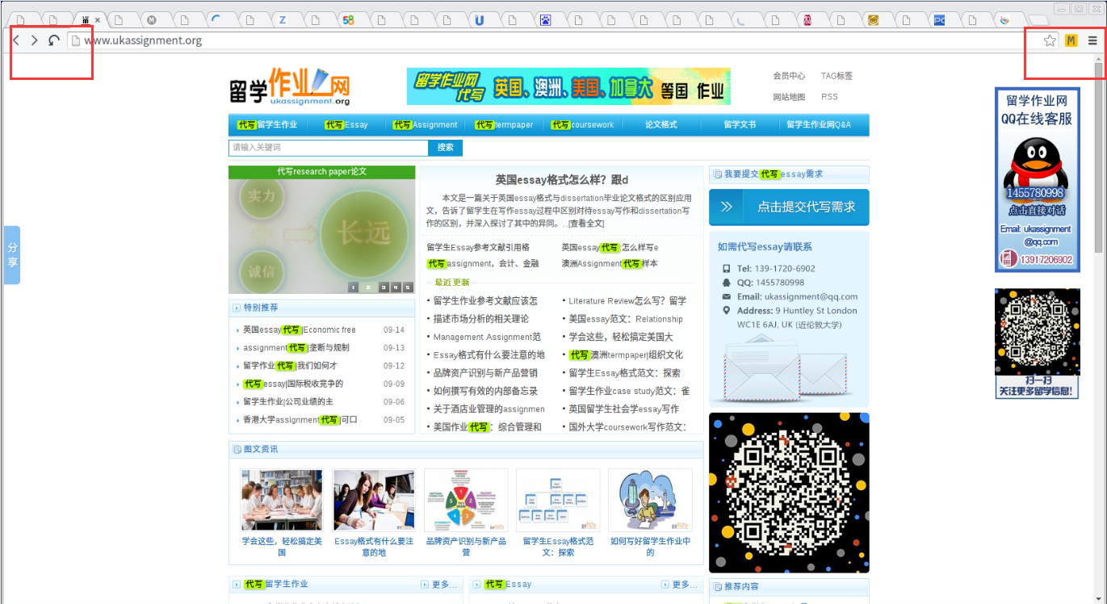
Task: Open the 图文资讯 section header
Action: pyautogui.click(x=261, y=449)
